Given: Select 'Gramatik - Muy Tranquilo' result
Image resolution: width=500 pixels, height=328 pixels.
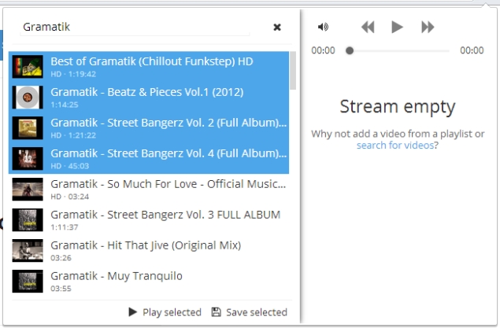Looking at the screenshot, I should [149, 281].
